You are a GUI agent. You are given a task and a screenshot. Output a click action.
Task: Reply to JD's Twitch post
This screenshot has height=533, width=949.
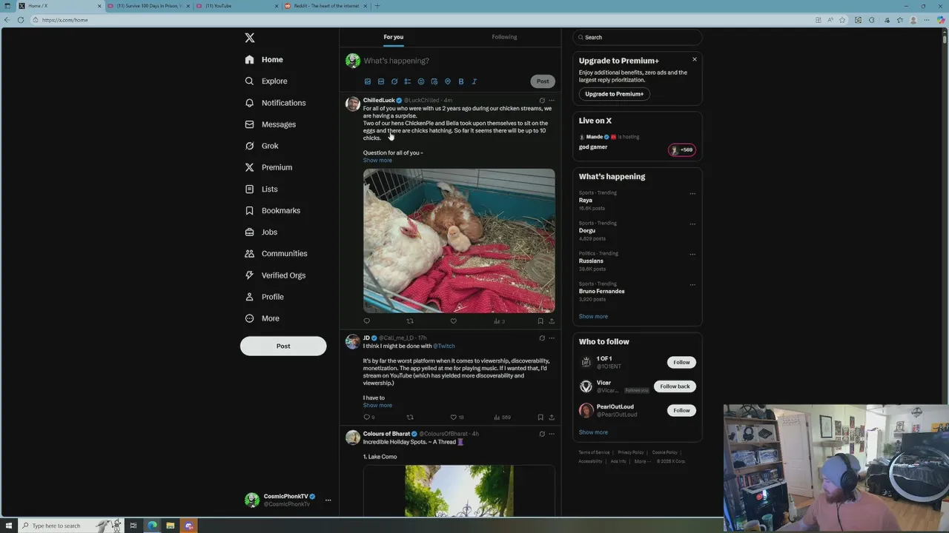368,418
